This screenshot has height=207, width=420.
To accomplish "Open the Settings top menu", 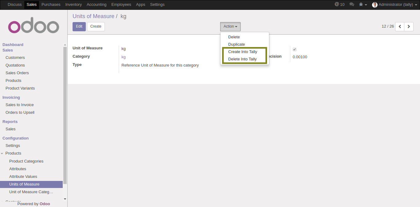I will pyautogui.click(x=157, y=5).
